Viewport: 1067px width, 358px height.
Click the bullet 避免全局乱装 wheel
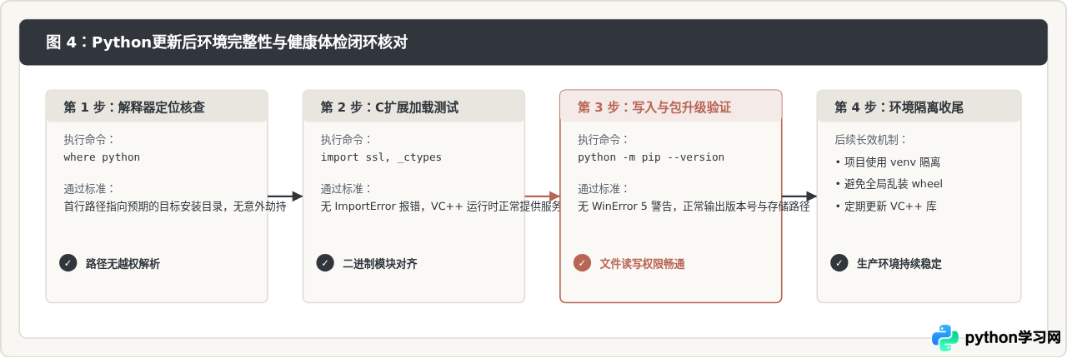click(x=889, y=184)
